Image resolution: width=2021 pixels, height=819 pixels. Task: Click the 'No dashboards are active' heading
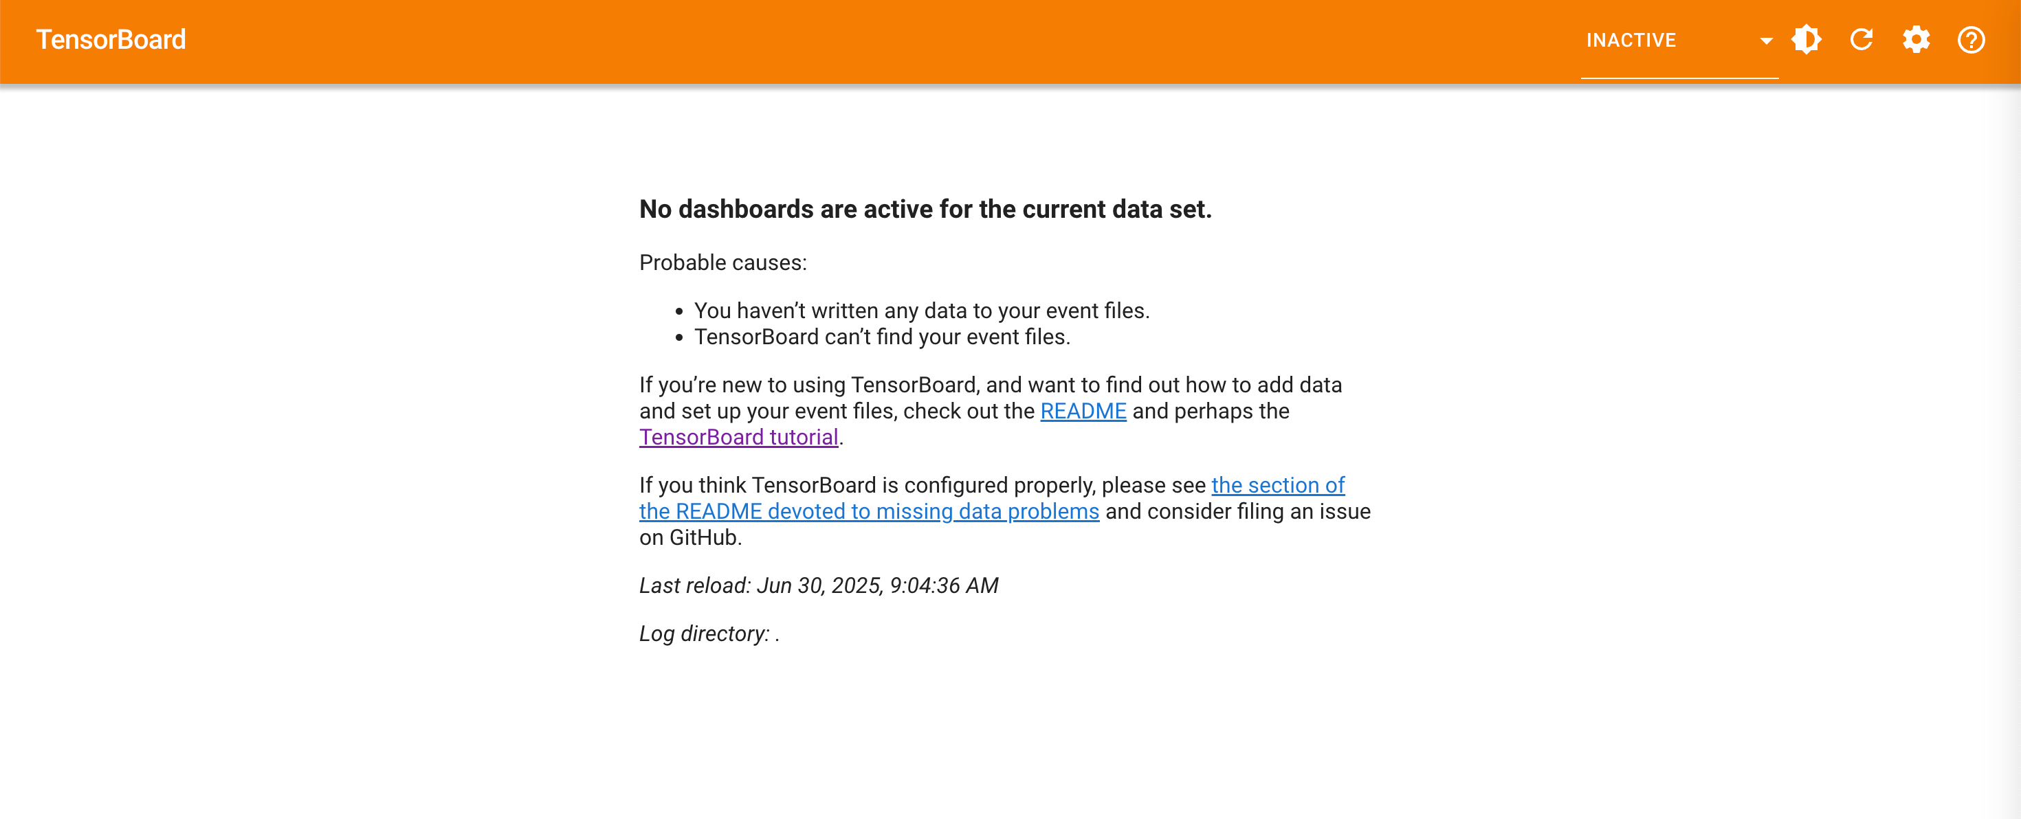[x=925, y=210]
